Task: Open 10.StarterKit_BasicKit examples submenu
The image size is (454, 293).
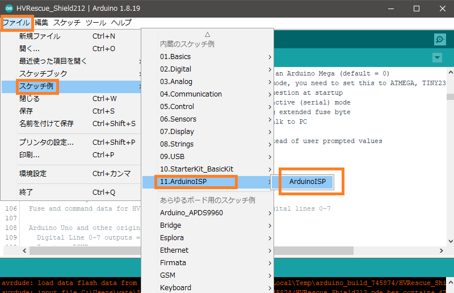Action: [208, 169]
